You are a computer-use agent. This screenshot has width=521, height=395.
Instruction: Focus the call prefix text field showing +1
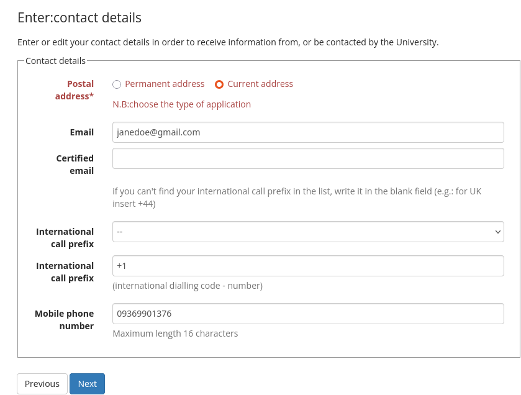pyautogui.click(x=307, y=266)
